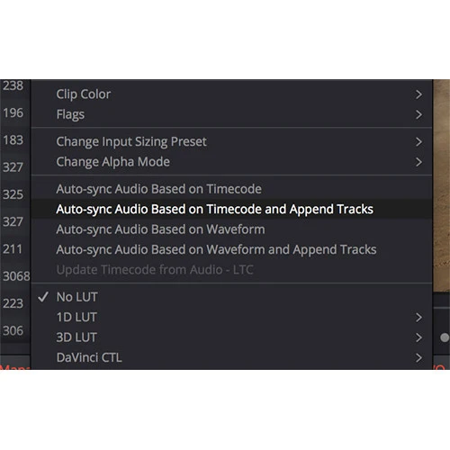Viewport: 450px width, 450px height.
Task: Click the chevron beside Clip Color
Action: [x=418, y=94]
